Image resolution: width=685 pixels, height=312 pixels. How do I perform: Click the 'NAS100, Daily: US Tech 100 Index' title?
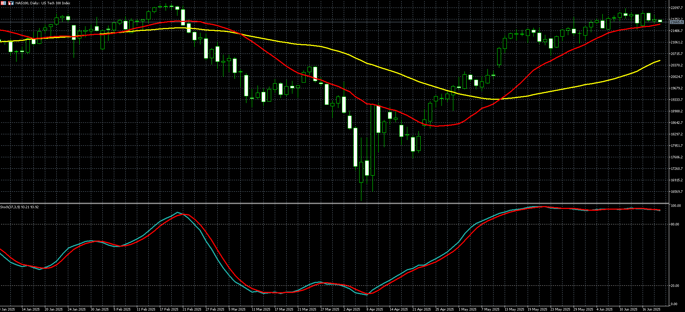tap(43, 3)
